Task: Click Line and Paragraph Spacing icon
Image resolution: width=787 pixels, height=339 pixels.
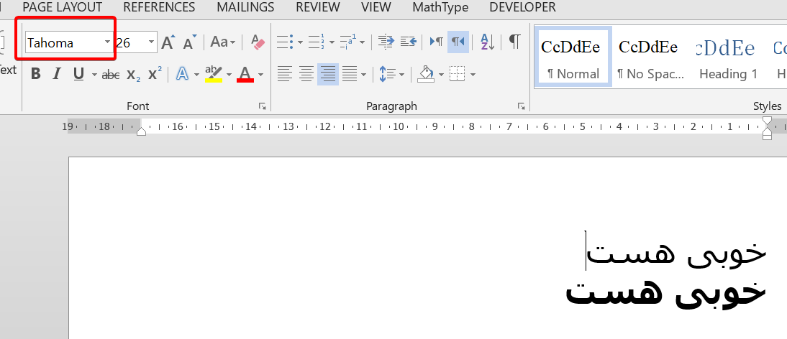Action: tap(387, 74)
